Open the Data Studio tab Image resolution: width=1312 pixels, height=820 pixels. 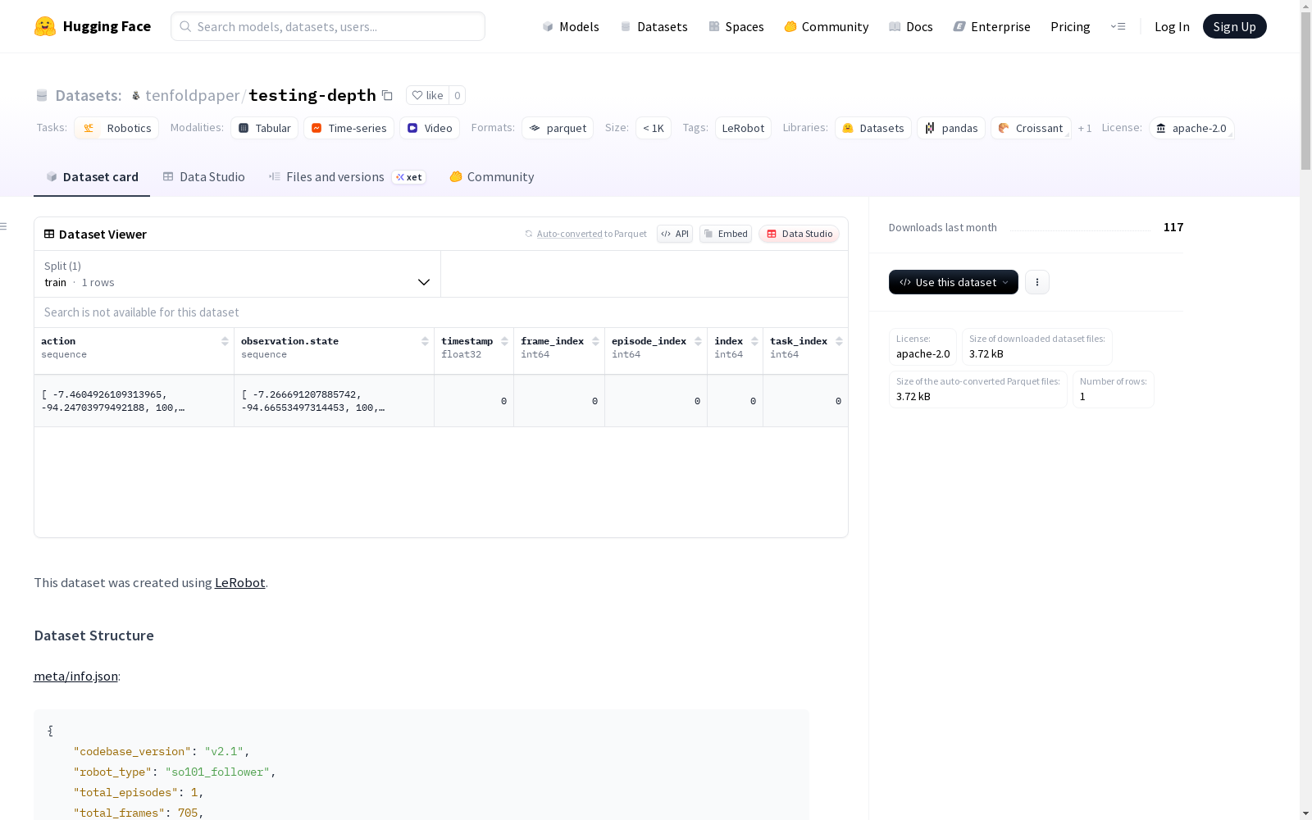click(203, 176)
